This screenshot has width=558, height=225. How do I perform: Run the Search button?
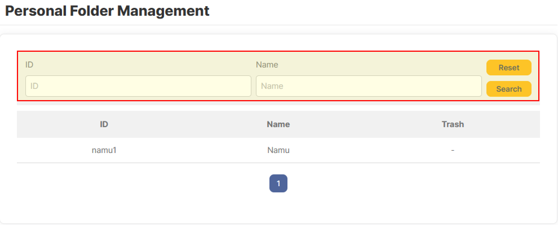click(509, 89)
